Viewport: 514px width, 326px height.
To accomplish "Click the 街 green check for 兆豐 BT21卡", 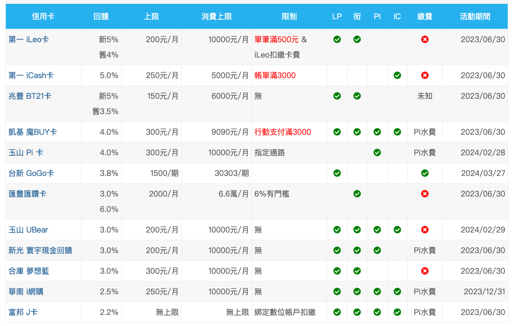I will (357, 96).
